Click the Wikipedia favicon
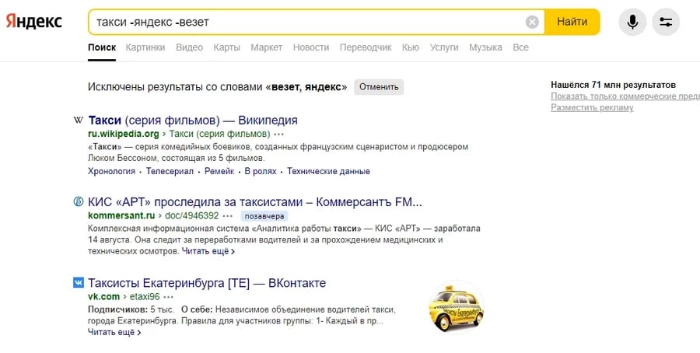700x353 pixels. tap(78, 120)
